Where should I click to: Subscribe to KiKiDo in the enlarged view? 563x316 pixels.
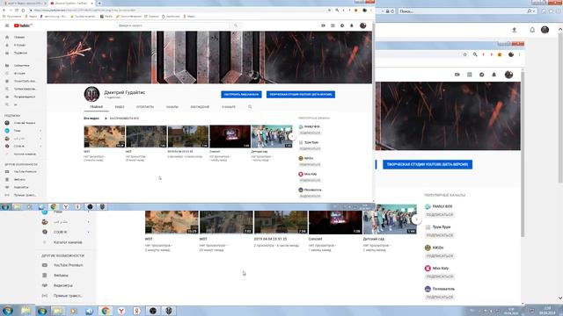[x=440, y=255]
